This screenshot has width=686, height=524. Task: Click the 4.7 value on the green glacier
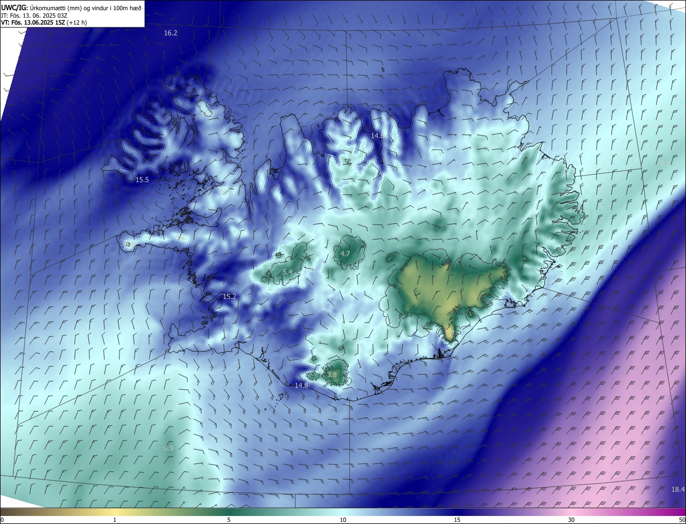(345, 254)
